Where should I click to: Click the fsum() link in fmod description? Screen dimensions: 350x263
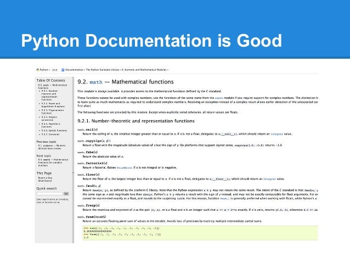(x=224, y=198)
